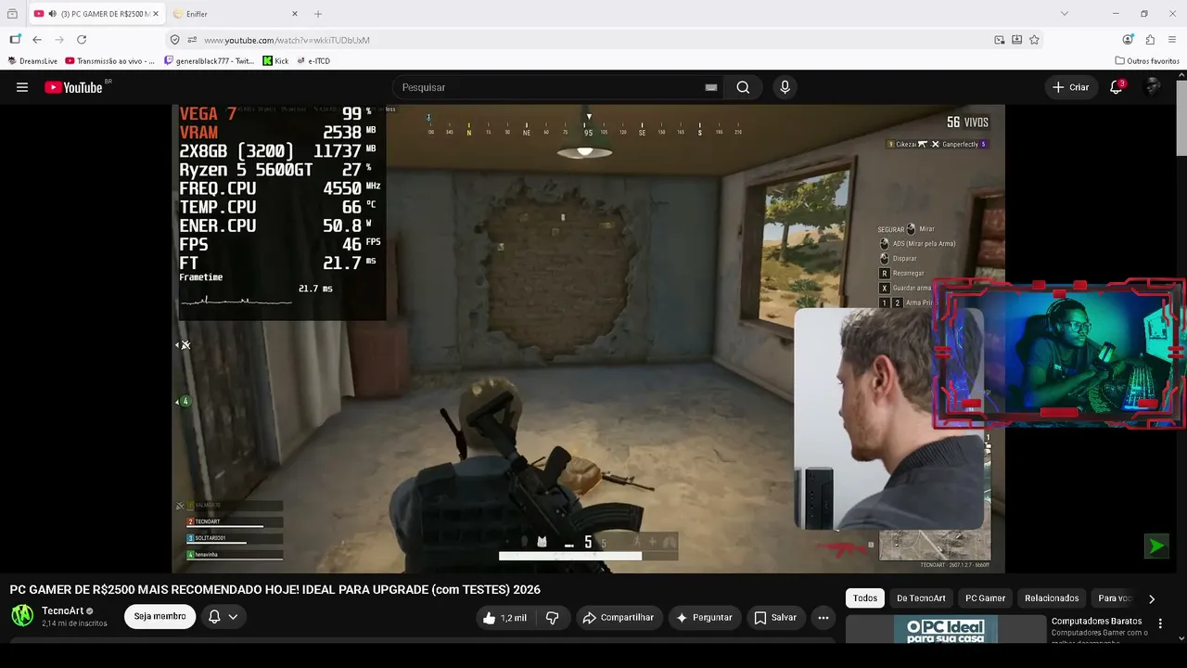Click the page vertical scrollbar
This screenshot has height=668, width=1187.
click(1181, 116)
